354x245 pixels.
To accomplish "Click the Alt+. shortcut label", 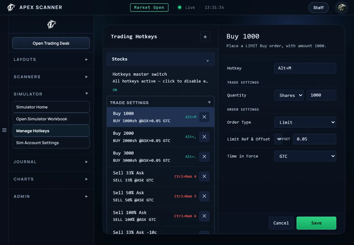I will (191, 157).
